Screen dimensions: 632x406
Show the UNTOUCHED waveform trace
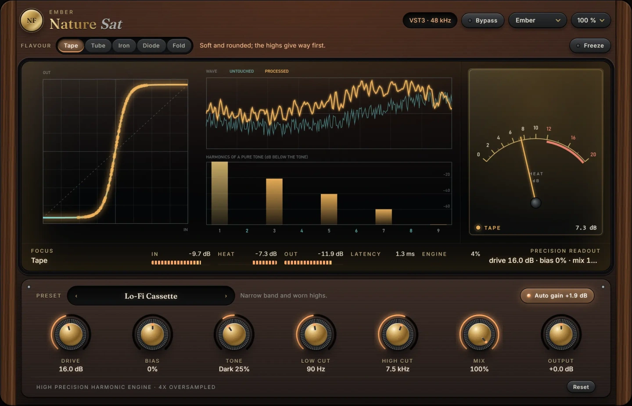click(x=241, y=71)
